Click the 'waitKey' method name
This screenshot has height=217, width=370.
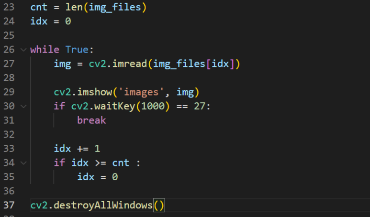115,106
